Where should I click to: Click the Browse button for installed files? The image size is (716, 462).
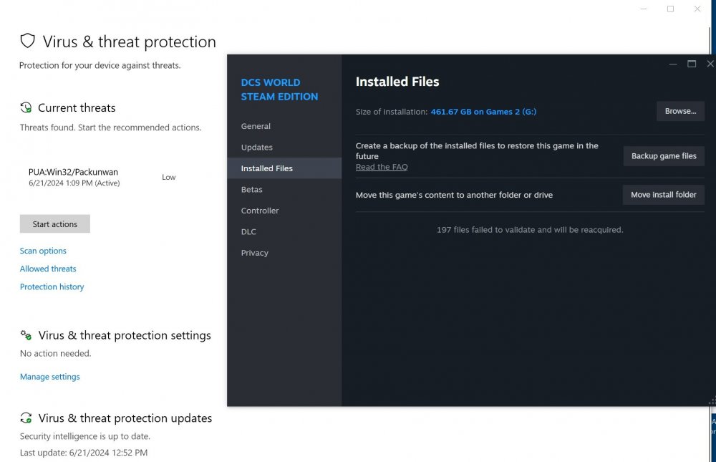pos(680,111)
